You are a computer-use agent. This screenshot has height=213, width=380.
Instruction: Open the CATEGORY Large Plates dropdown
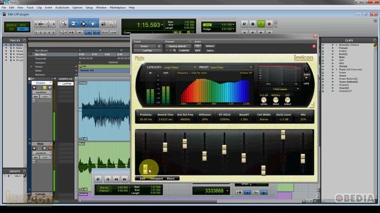(179, 67)
